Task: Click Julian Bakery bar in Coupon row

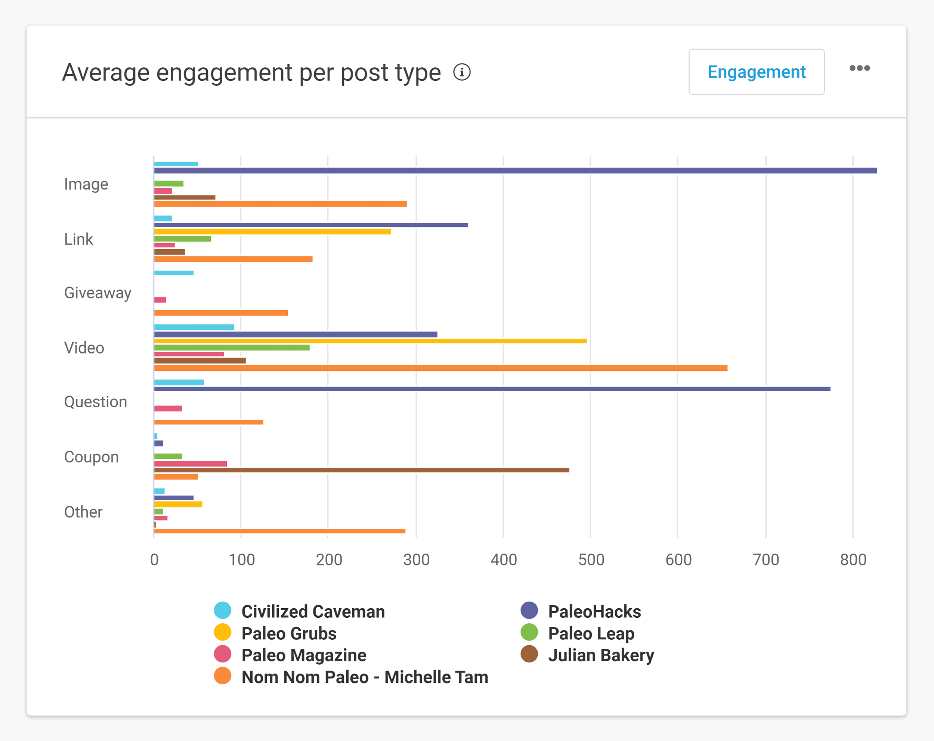Action: (x=362, y=470)
